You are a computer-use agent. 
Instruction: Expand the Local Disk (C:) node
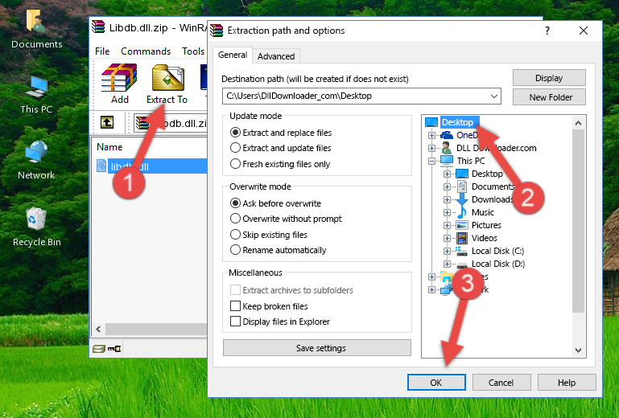pos(447,251)
